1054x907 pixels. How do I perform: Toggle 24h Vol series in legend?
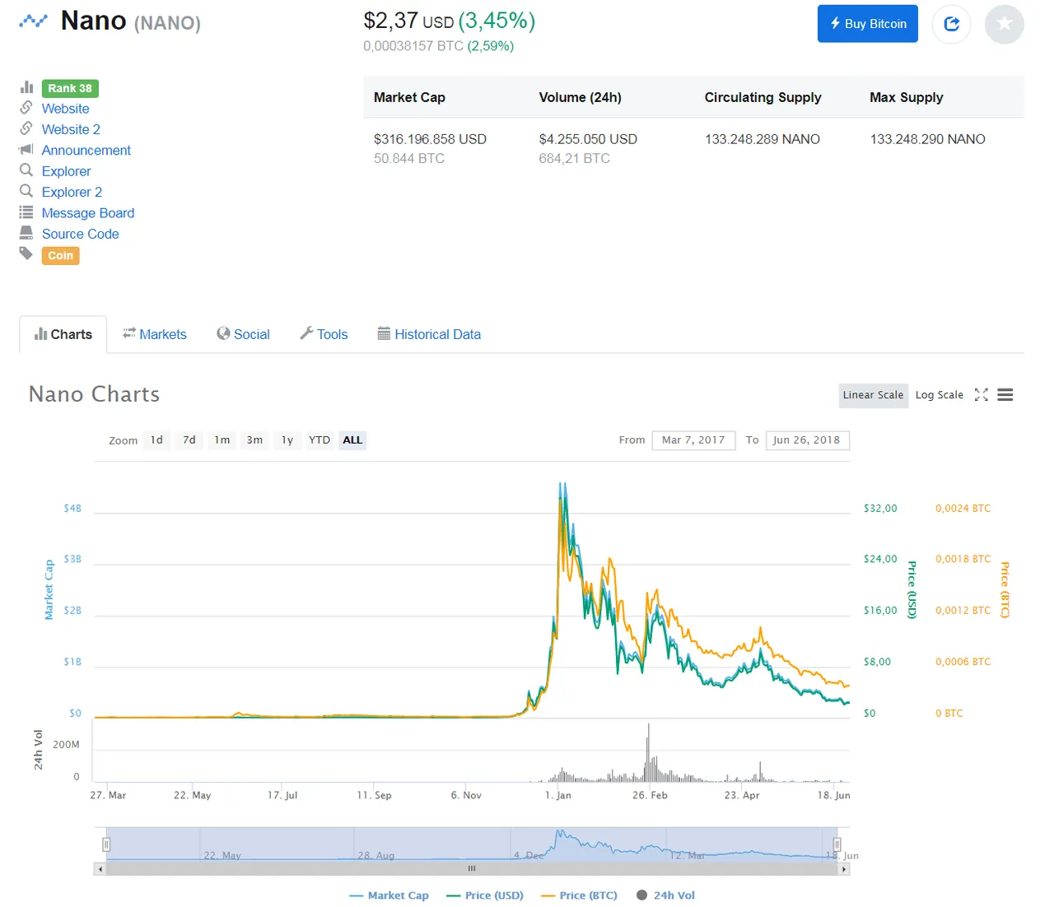(666, 895)
